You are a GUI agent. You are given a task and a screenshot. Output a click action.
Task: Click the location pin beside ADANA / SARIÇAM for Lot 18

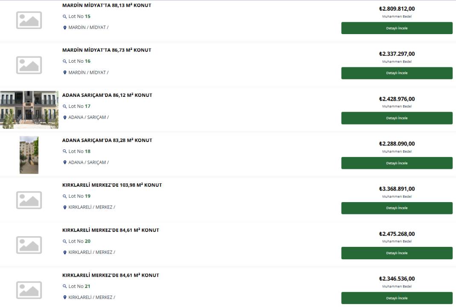64,162
